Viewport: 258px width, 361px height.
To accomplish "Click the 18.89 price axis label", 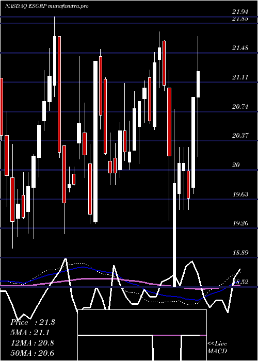I will 240,253.
